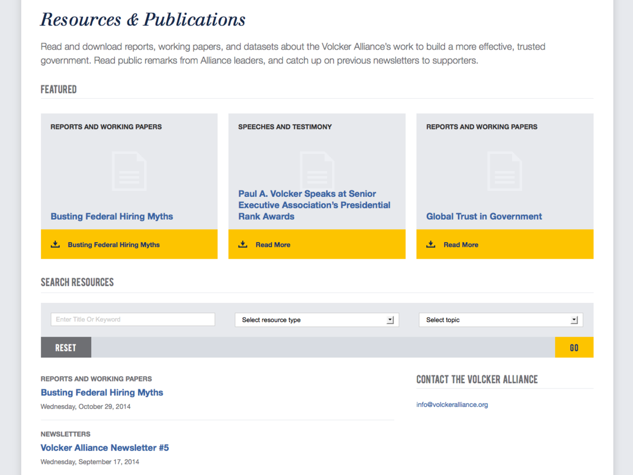
Task: Click the arrow on topic selector
Action: 574,320
